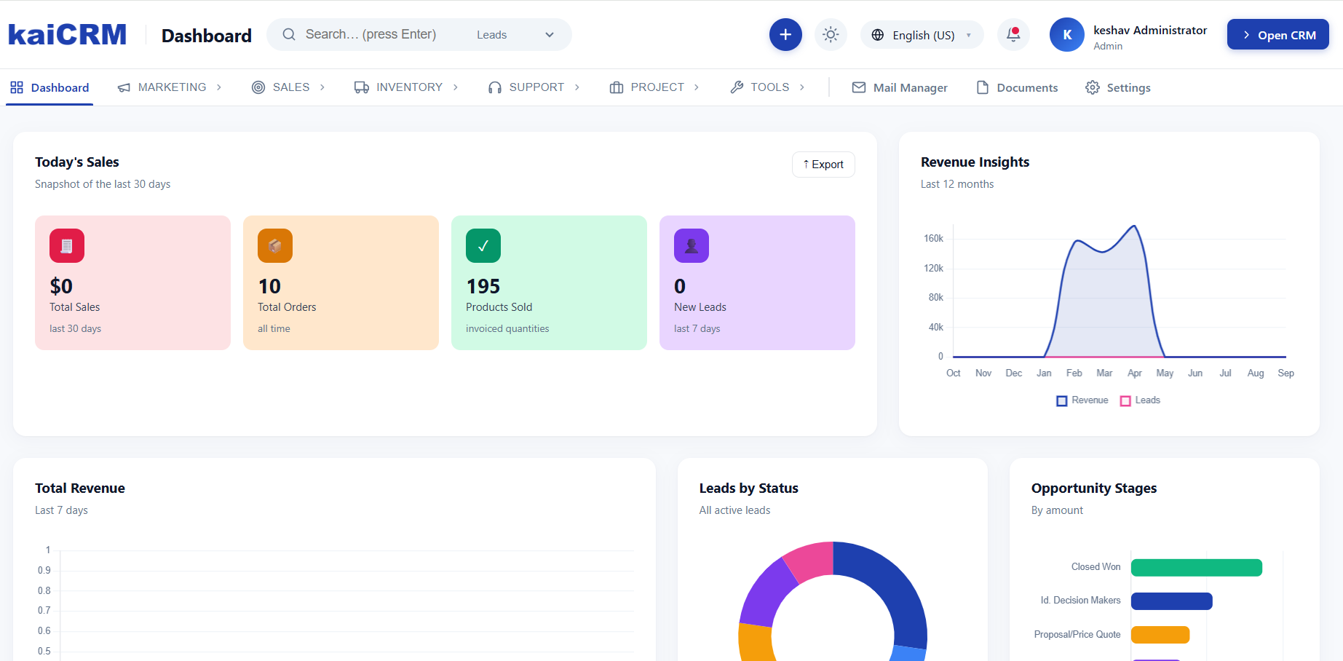Click the Products Sold 195 card
Image resolution: width=1343 pixels, height=661 pixels.
[549, 282]
